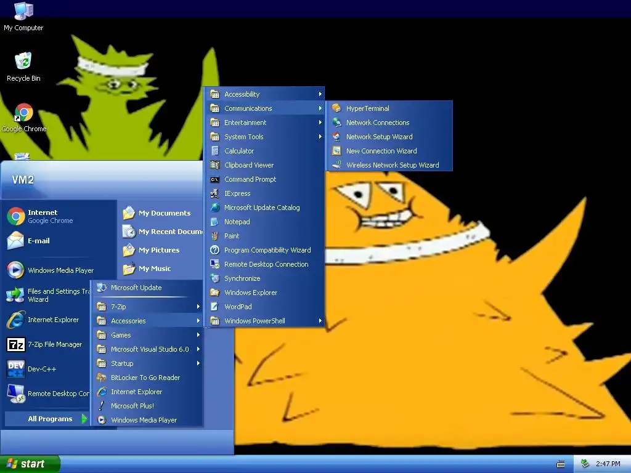The width and height of the screenshot is (631, 473).
Task: Expand the 7-Zip program folder
Action: (x=148, y=307)
